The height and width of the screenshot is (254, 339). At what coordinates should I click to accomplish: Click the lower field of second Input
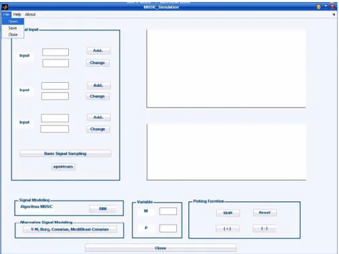pos(55,96)
